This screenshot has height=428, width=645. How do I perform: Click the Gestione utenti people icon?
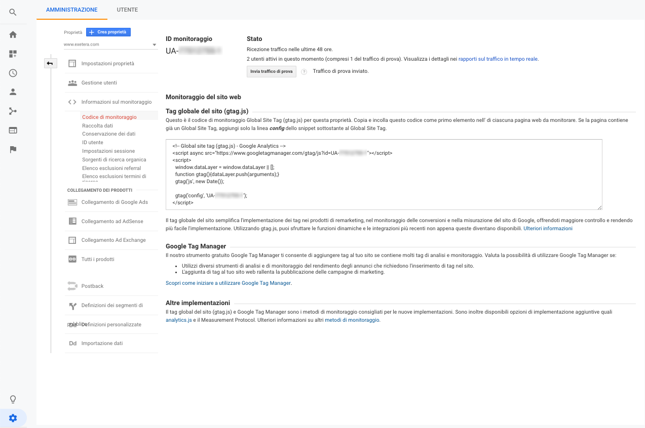[x=72, y=82]
